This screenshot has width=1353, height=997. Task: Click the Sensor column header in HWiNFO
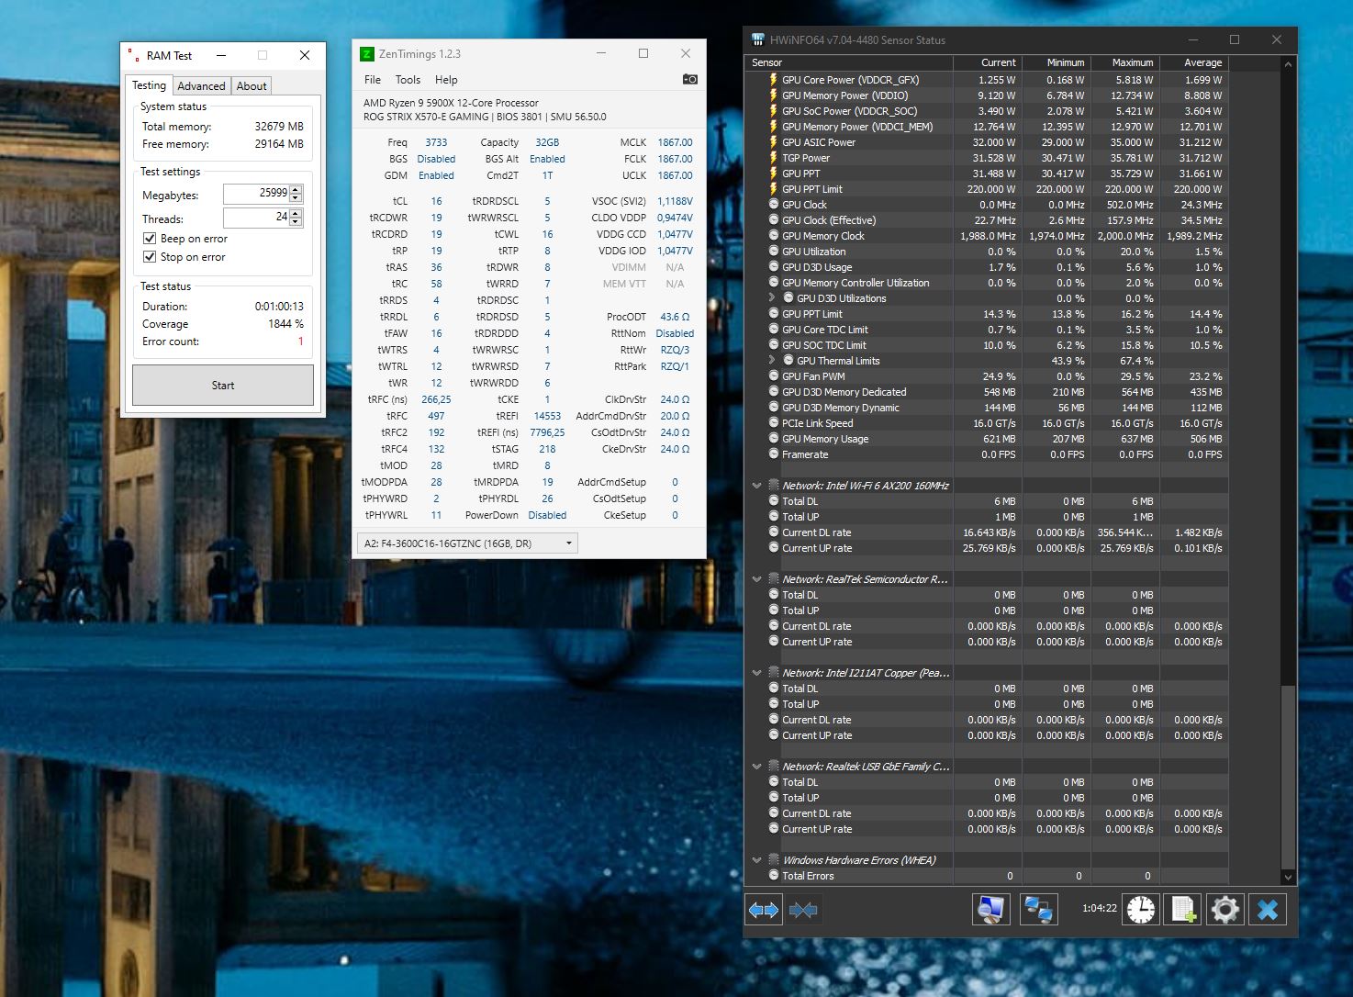pos(849,62)
